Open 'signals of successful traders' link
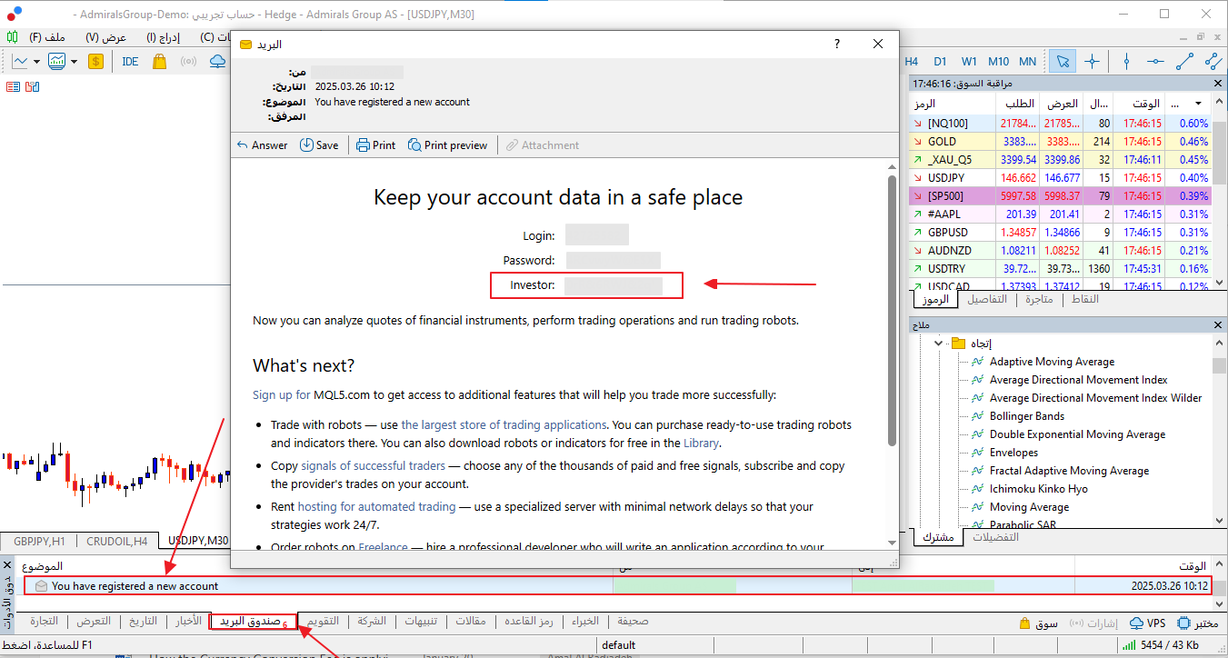1228x658 pixels. (373, 465)
